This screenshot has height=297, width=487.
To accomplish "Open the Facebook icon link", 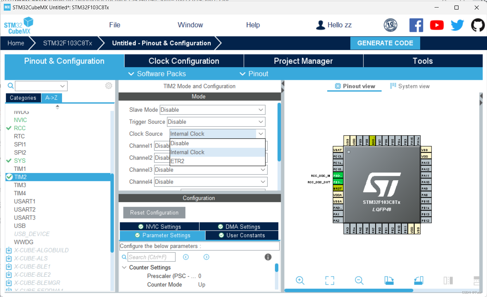I will pos(416,25).
